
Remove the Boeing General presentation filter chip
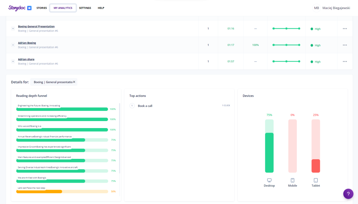click(x=74, y=82)
